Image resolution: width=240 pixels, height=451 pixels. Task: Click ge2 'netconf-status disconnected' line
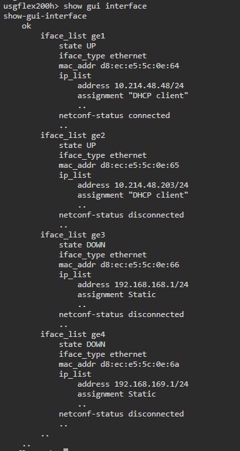(x=121, y=215)
